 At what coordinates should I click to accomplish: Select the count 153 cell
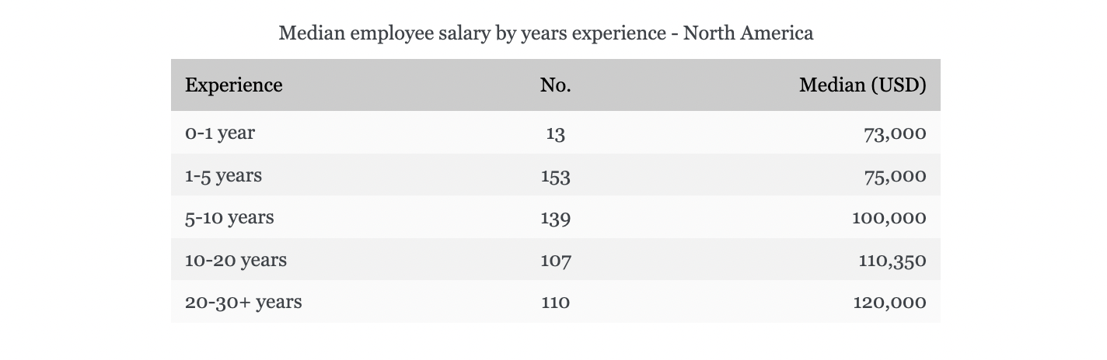555,176
